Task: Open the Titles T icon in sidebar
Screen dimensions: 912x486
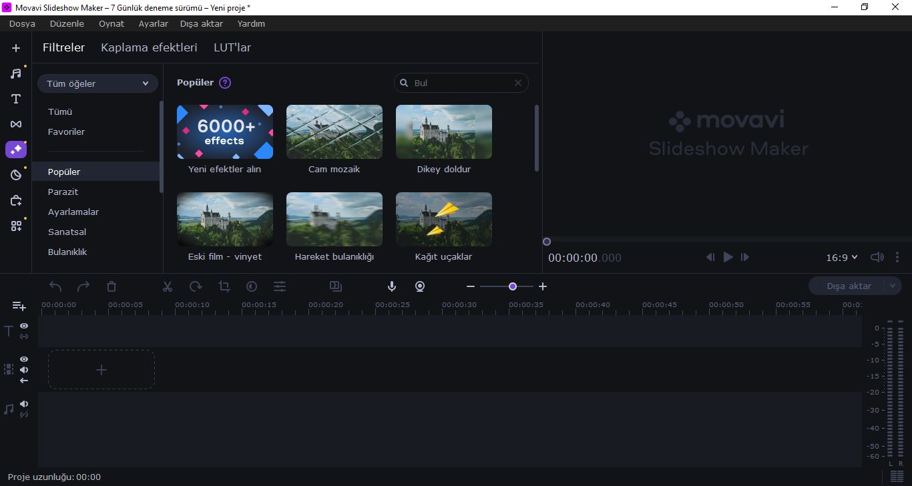Action: [x=16, y=99]
